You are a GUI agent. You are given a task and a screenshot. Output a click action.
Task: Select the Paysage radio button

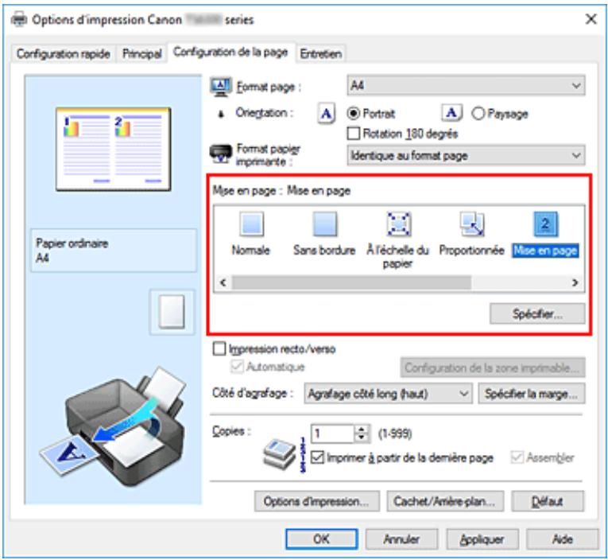(x=478, y=113)
